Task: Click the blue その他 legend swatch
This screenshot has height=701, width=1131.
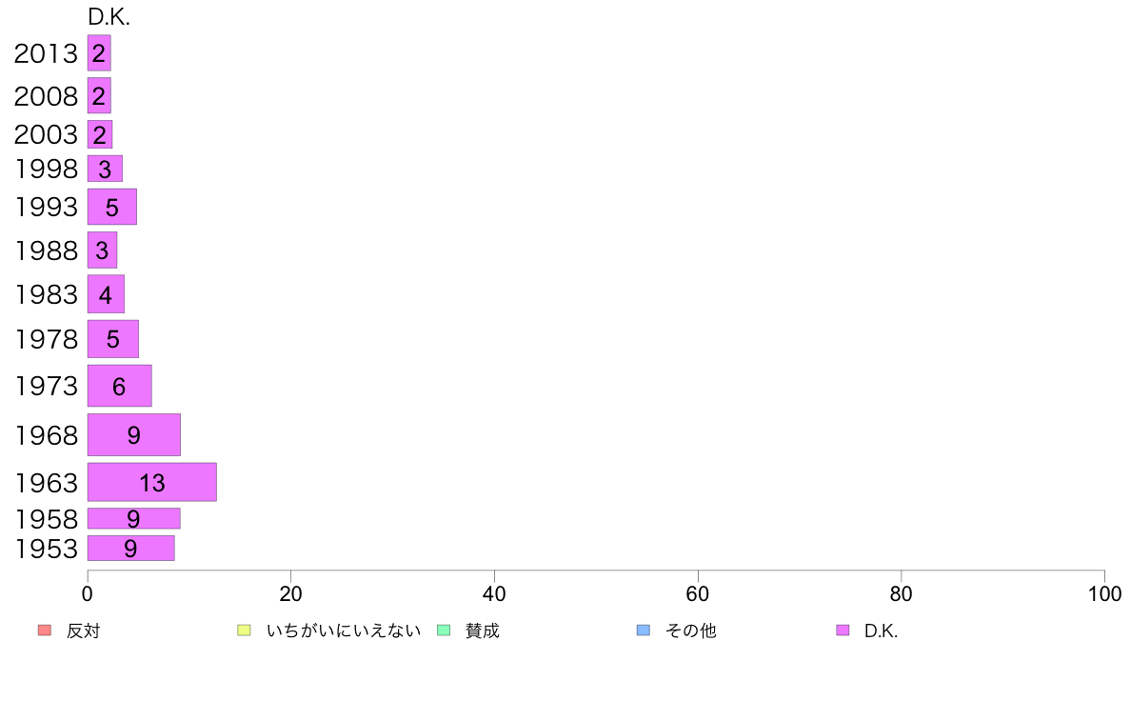Action: pos(644,631)
